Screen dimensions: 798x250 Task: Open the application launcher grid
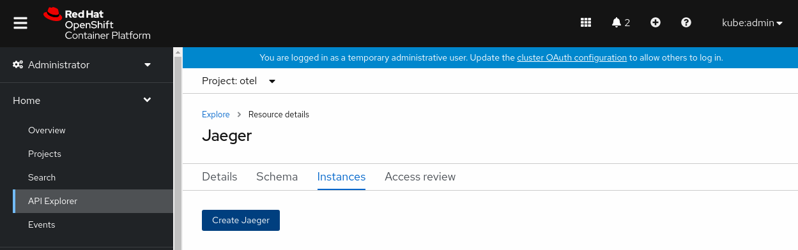586,22
